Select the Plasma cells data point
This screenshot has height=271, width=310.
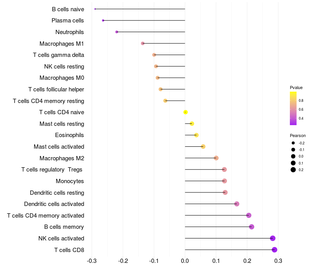(x=103, y=21)
